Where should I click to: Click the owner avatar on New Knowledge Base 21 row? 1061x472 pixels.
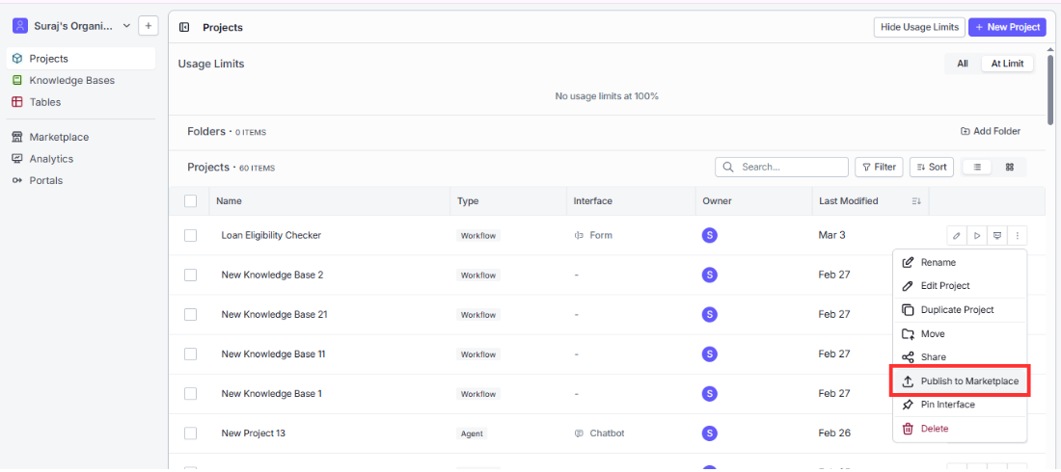(x=710, y=314)
